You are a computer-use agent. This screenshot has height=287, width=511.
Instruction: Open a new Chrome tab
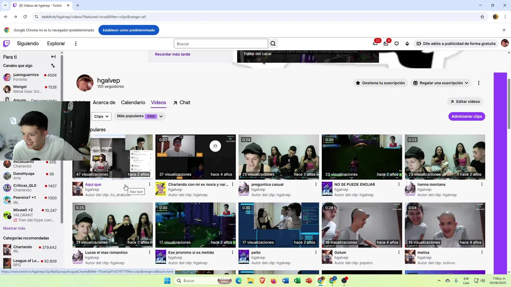[77, 5]
